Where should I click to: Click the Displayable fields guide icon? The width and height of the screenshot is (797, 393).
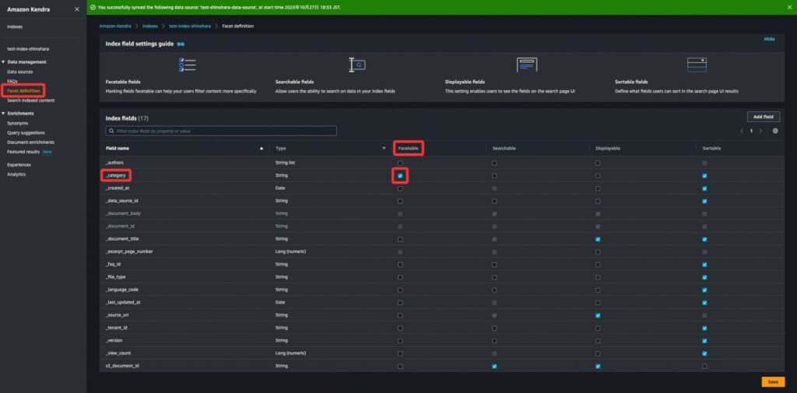point(527,65)
